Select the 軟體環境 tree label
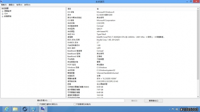The width and height of the screenshot is (200, 112). click(8, 16)
